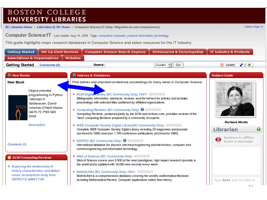Click the RSS icon beside ACM Computing Reviews
The image size is (267, 200).
click(x=9, y=158)
